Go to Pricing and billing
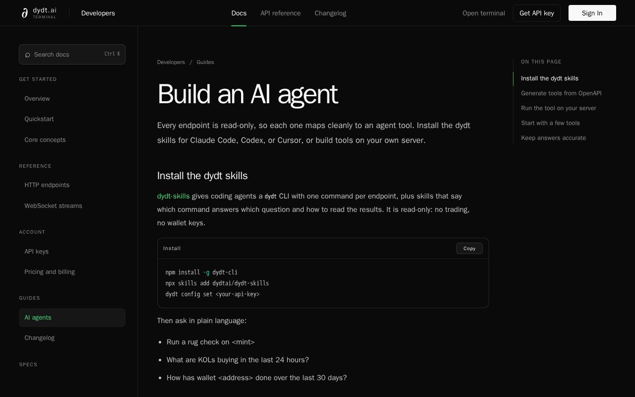This screenshot has height=397, width=635. coord(72,272)
